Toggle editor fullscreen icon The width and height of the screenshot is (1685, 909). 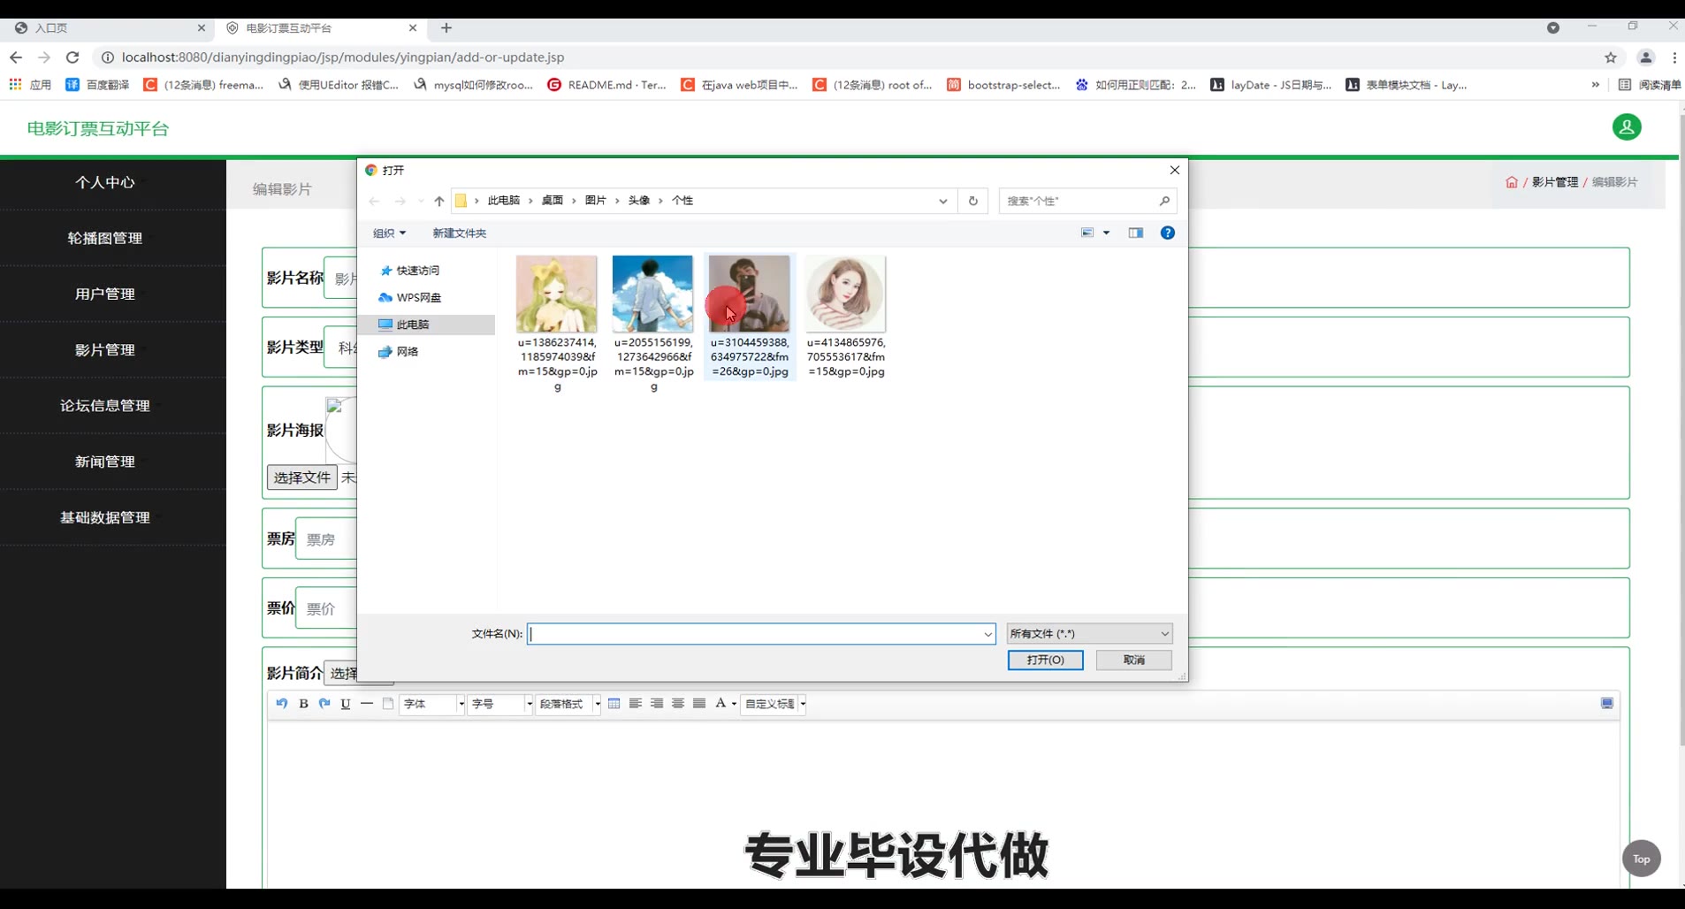pos(1607,704)
